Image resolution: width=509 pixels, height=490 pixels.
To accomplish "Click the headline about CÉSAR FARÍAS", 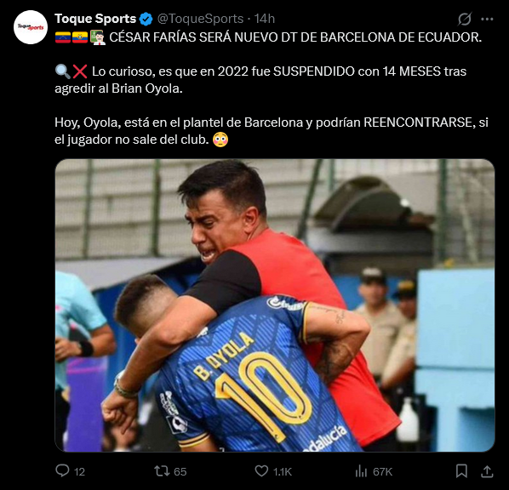I will pos(295,37).
